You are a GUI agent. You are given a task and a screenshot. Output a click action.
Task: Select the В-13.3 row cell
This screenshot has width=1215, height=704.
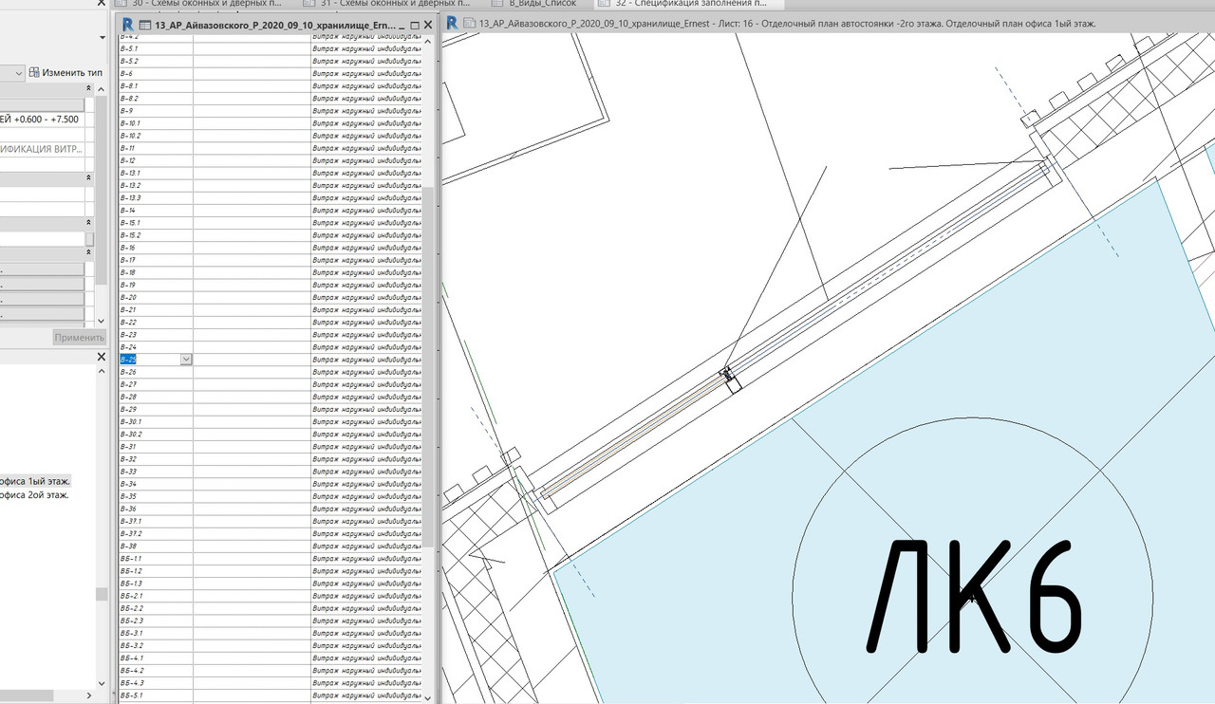[x=156, y=197]
